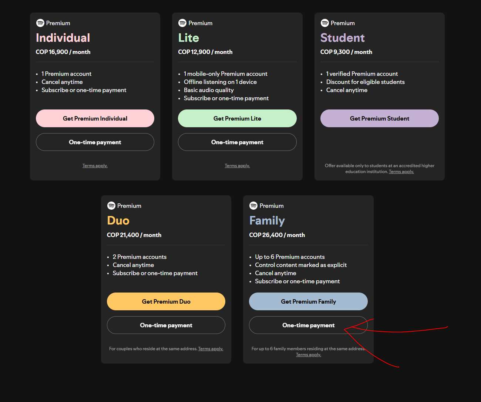The width and height of the screenshot is (481, 402).
Task: Click 'Subscribe or one-time payment' on Family card
Action: (297, 281)
